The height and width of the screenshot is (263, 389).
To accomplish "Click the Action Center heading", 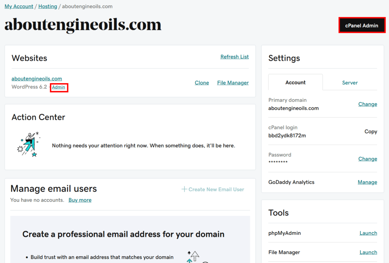I will pyautogui.click(x=38, y=117).
